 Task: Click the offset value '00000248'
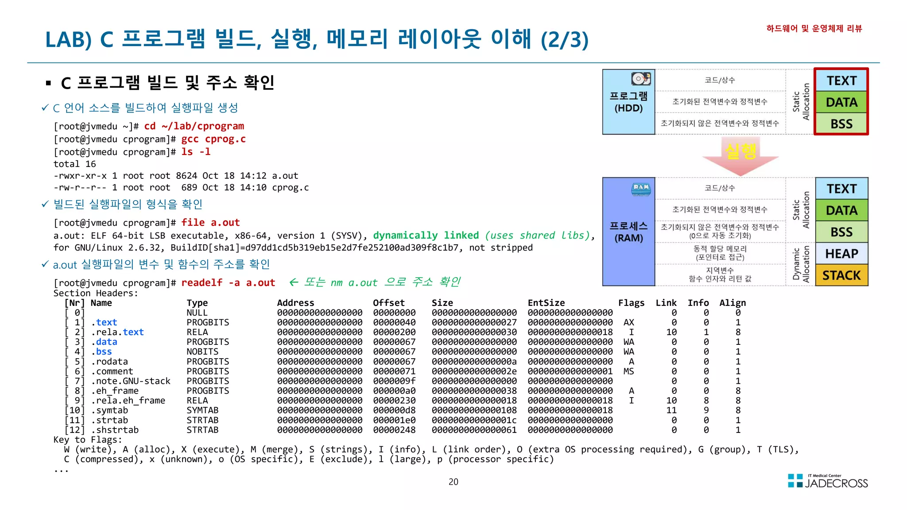click(394, 430)
